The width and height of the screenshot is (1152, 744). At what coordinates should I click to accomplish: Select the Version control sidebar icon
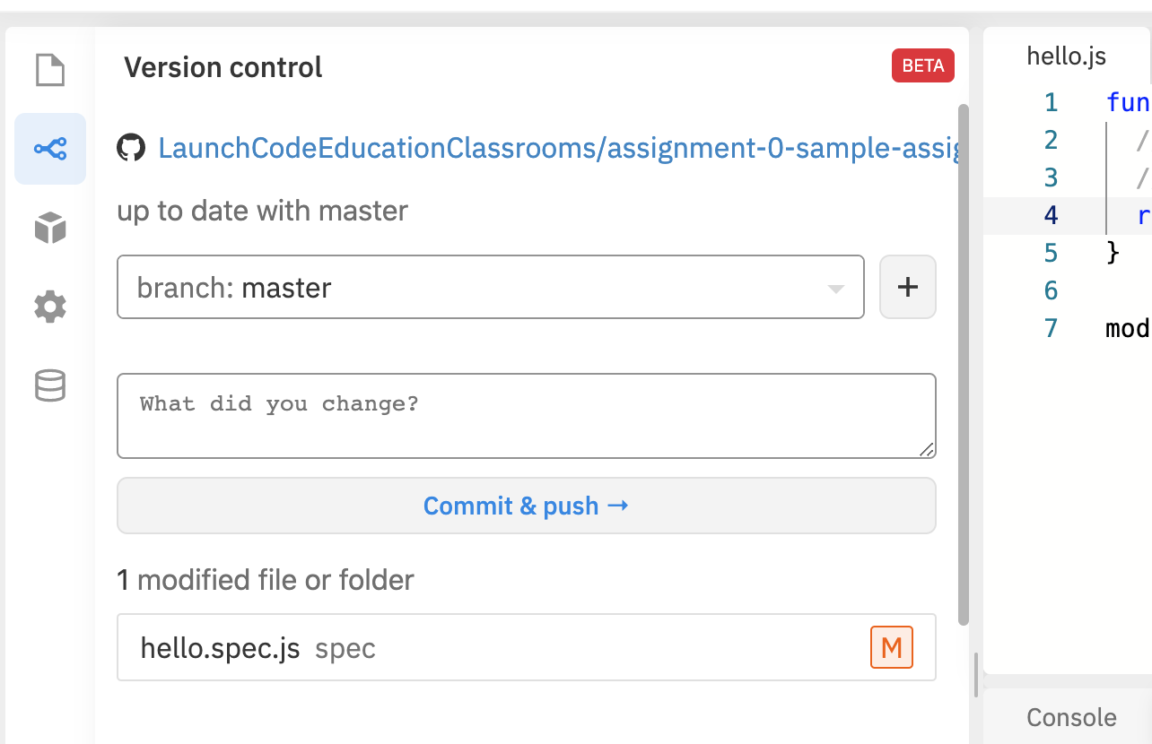click(50, 149)
